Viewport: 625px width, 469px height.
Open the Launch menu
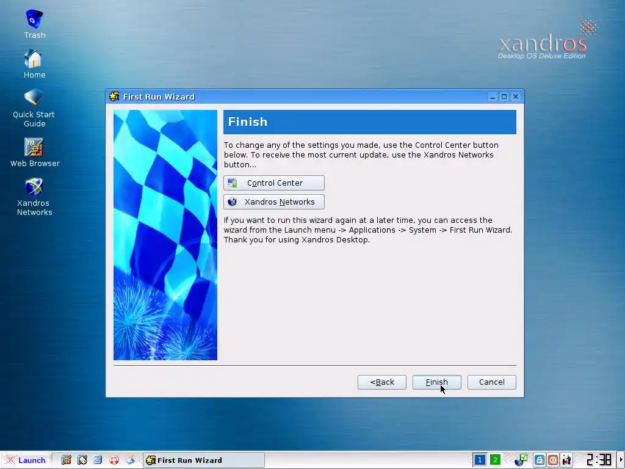26,460
